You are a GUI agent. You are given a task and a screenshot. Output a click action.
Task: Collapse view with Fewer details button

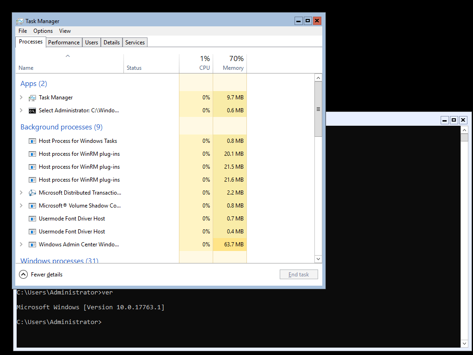(41, 274)
